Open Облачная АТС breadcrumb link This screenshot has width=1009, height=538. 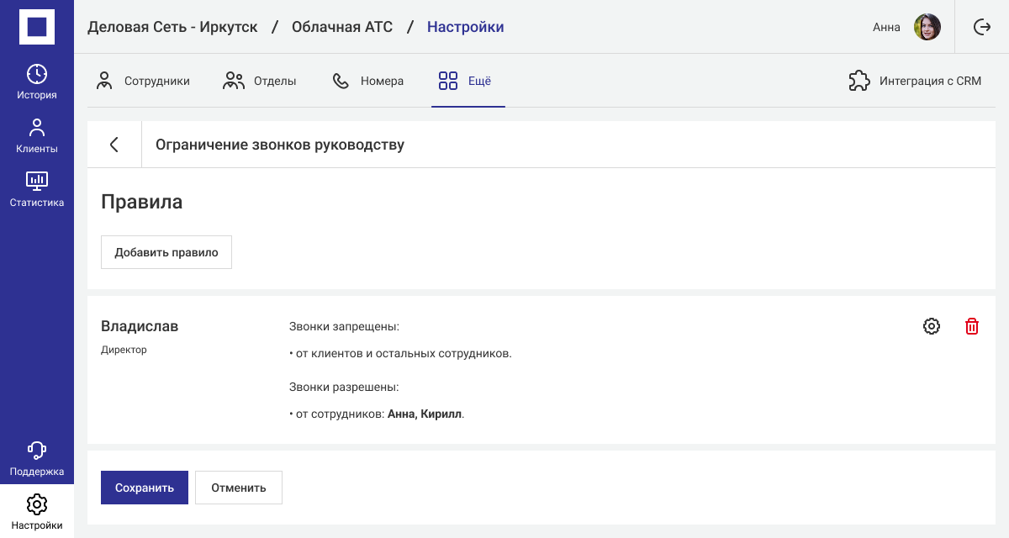[x=342, y=27]
